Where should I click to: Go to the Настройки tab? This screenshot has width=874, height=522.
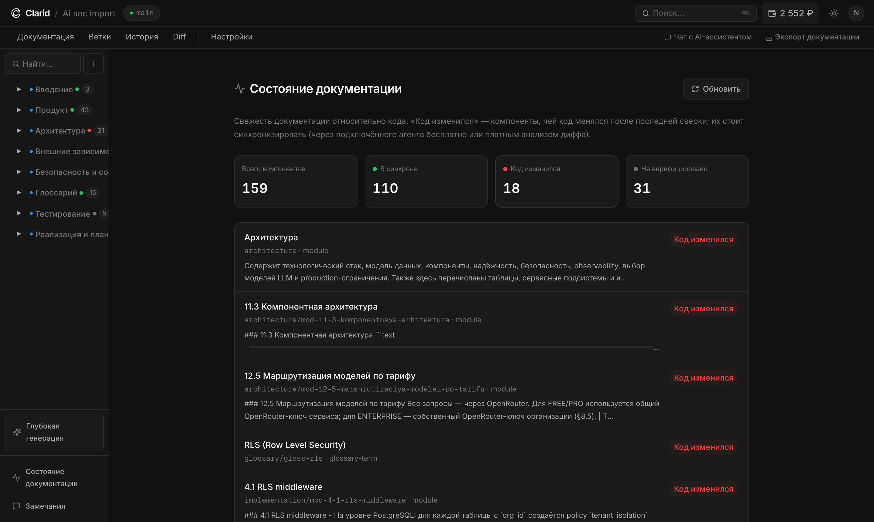232,37
